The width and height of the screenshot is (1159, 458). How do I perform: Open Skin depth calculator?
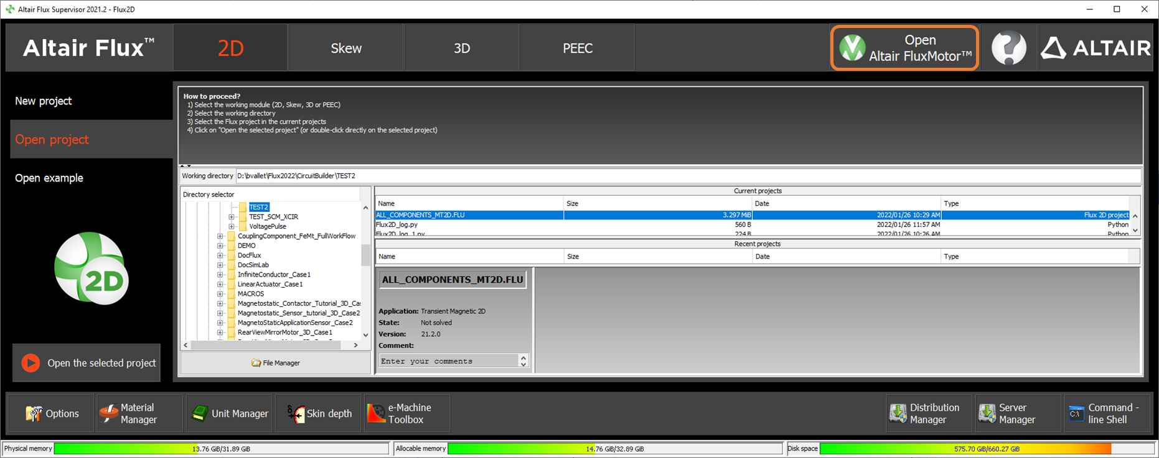pyautogui.click(x=318, y=413)
